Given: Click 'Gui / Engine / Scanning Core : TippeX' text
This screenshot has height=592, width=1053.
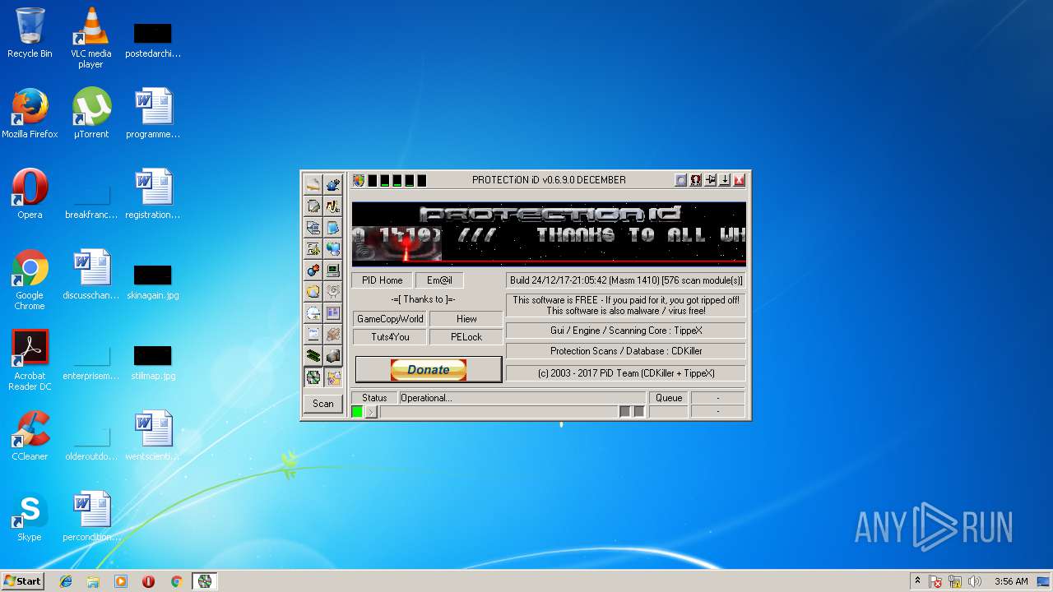Looking at the screenshot, I should [626, 331].
